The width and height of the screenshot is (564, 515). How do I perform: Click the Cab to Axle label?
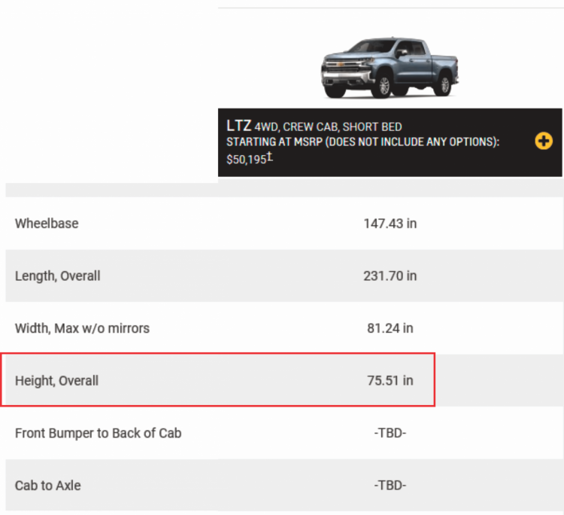coord(48,486)
